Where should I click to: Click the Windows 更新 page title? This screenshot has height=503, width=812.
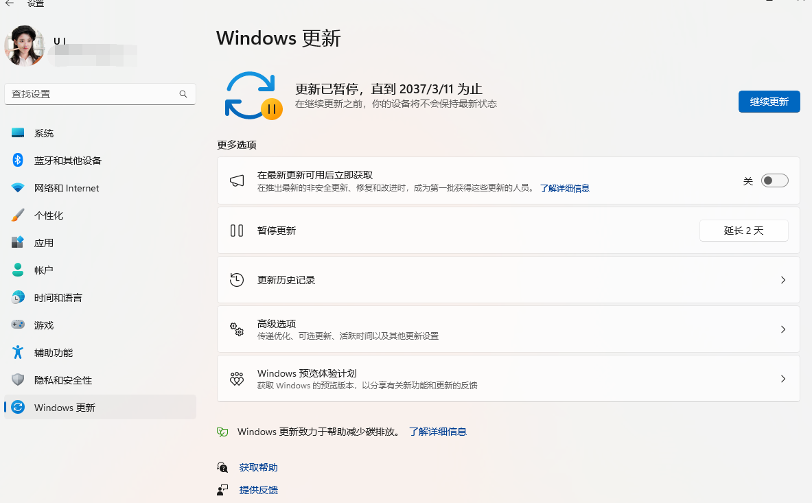pyautogui.click(x=279, y=38)
